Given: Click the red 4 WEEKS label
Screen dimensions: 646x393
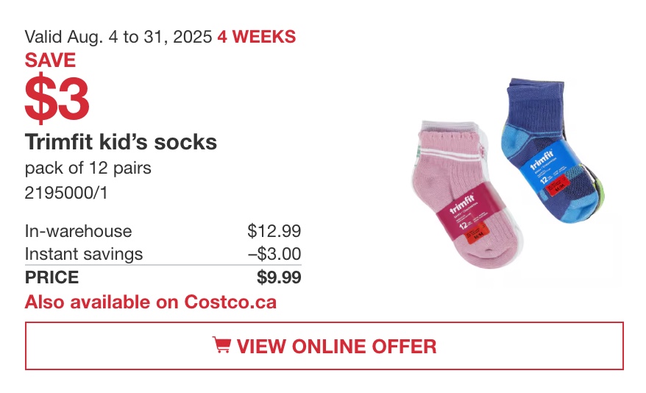Looking at the screenshot, I should 257,37.
